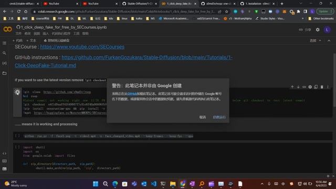This screenshot has width=336, height=189.
Task: Open the find and replace search sidebar icon
Action: pyautogui.click(x=4, y=53)
